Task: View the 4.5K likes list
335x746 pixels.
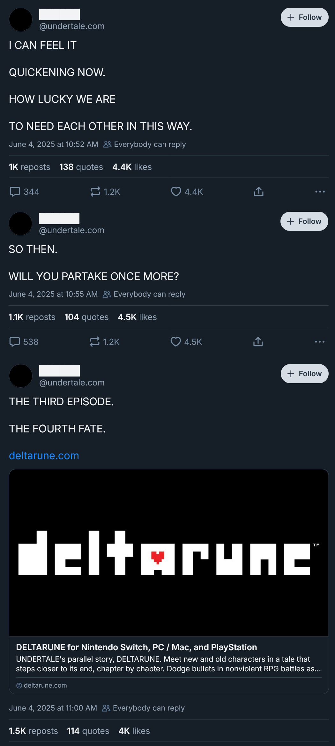Action: 137,317
